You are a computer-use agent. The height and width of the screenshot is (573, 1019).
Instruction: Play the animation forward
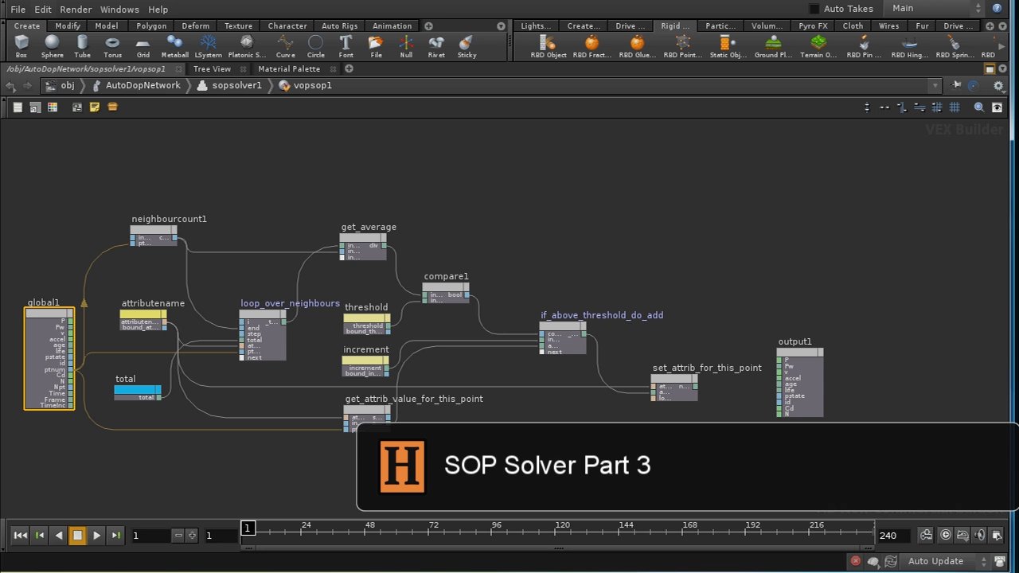pos(97,536)
